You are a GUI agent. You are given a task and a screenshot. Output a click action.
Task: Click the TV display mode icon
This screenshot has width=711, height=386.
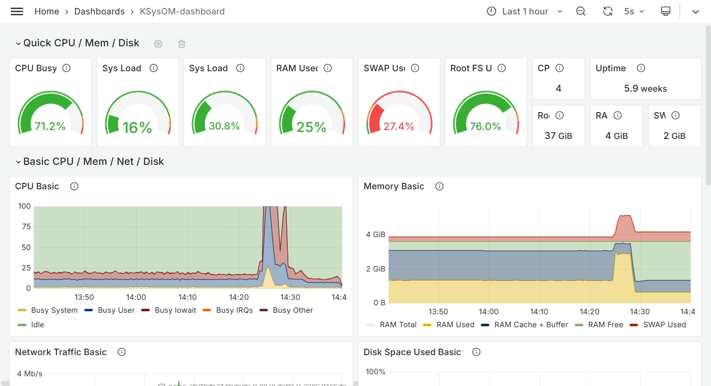(x=665, y=11)
